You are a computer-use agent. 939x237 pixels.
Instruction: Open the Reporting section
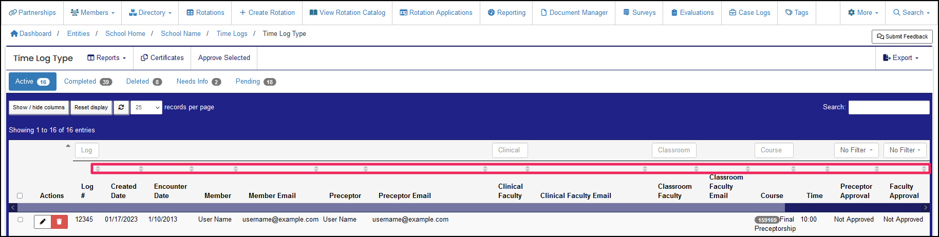pos(506,12)
